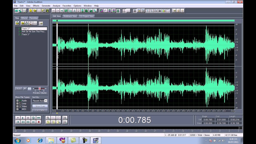This screenshot has height=144, width=256.
Task: Zoom in horizontally with magnifier icon
Action: tap(48, 118)
